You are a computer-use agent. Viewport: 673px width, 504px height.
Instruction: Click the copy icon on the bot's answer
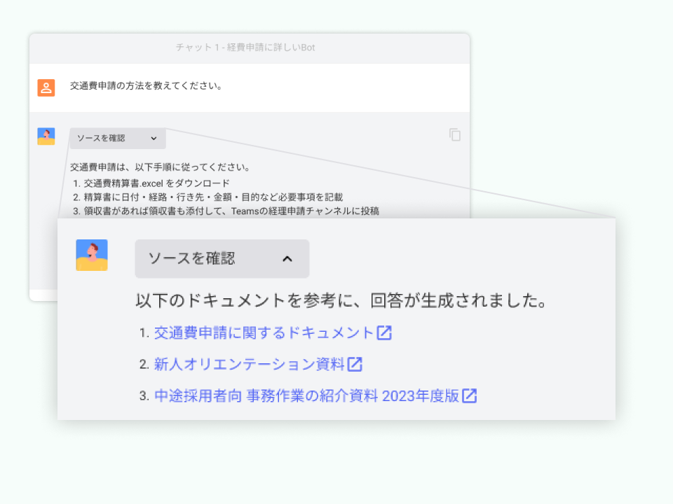(455, 134)
